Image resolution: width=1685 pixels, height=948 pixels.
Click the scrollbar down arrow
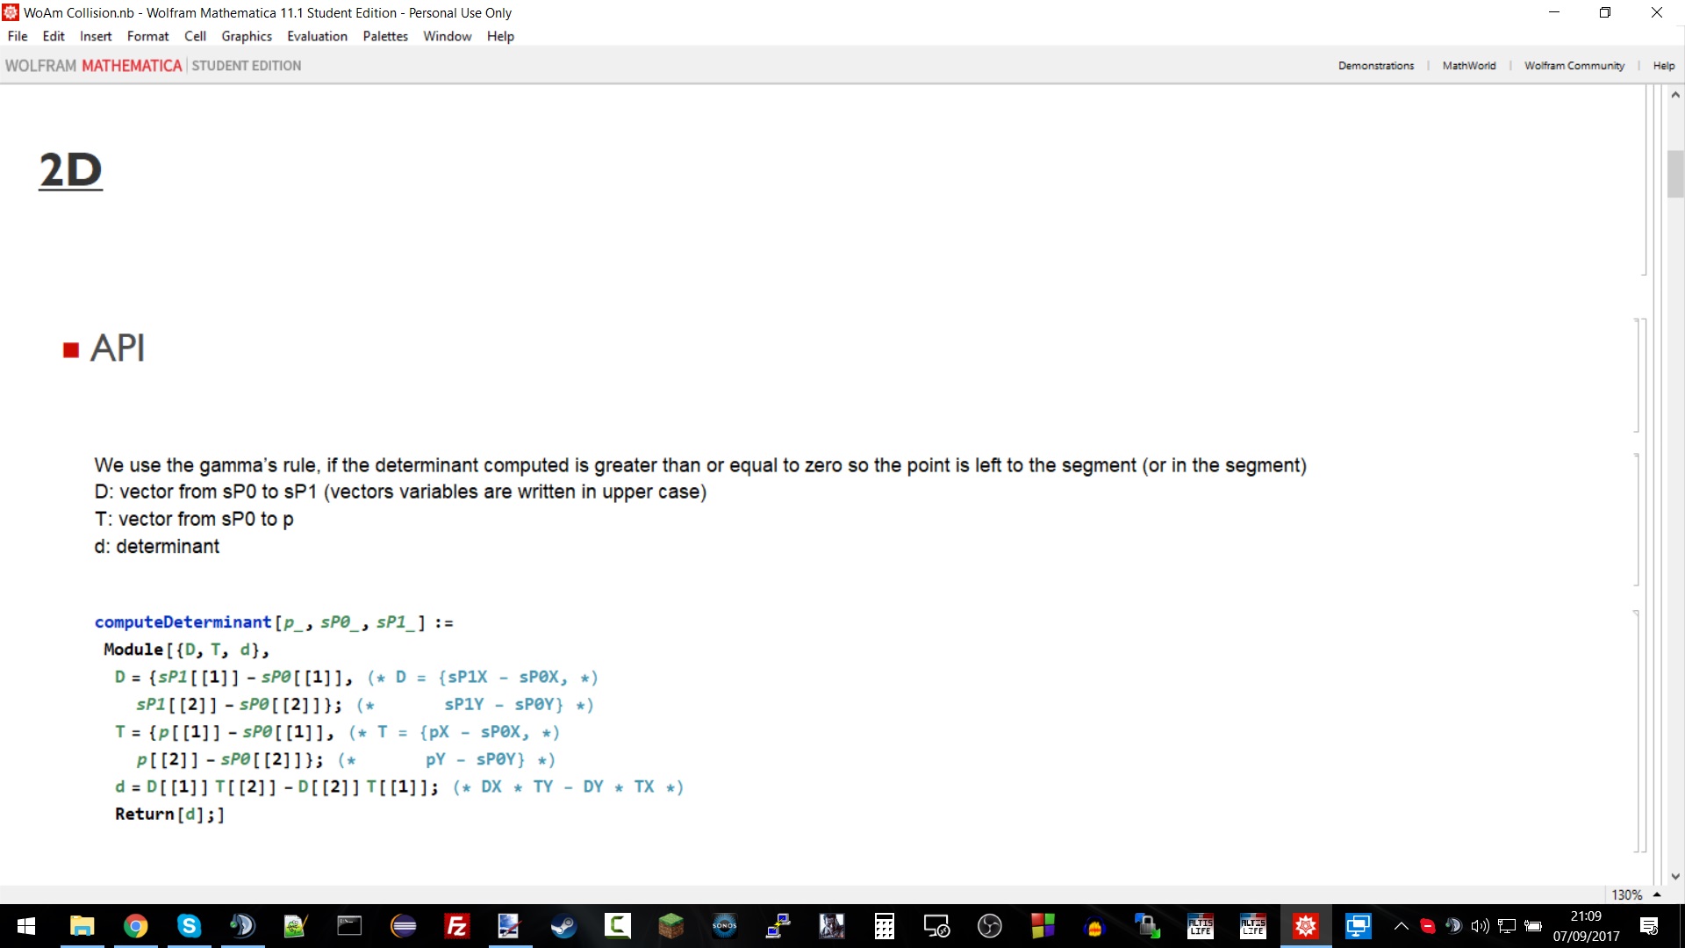[1675, 876]
